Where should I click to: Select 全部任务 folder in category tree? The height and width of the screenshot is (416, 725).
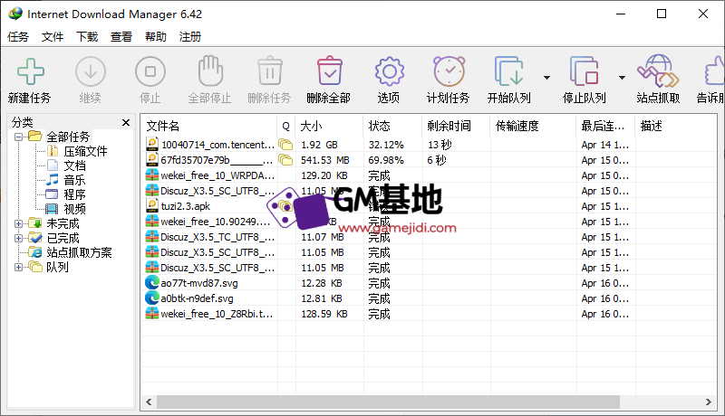(68, 137)
